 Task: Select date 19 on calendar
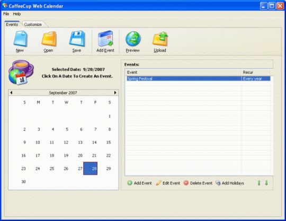pyautogui.click(x=66, y=155)
